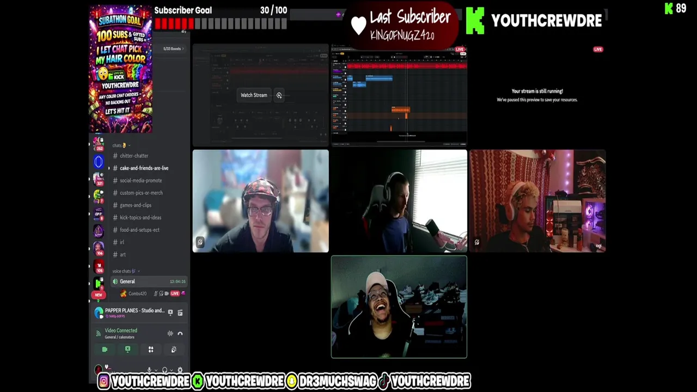The image size is (697, 392).
Task: Toggle the screen share button
Action: [127, 350]
